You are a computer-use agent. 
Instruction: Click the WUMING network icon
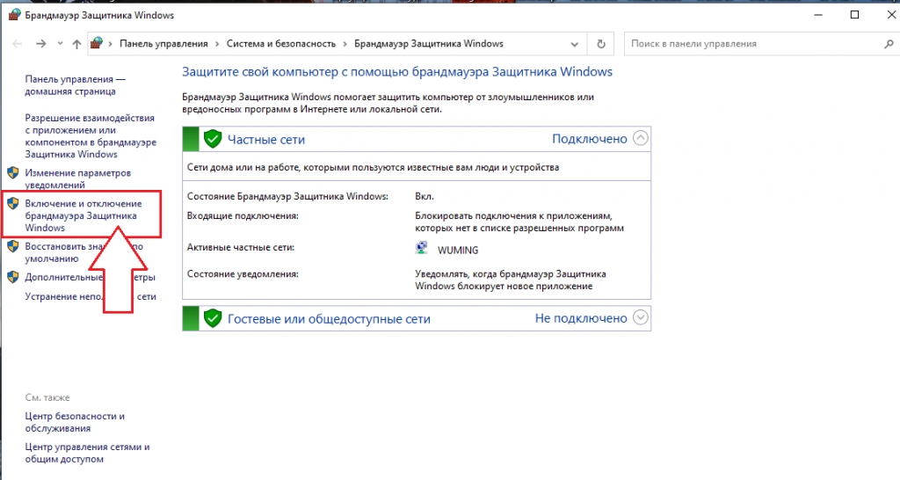(422, 248)
